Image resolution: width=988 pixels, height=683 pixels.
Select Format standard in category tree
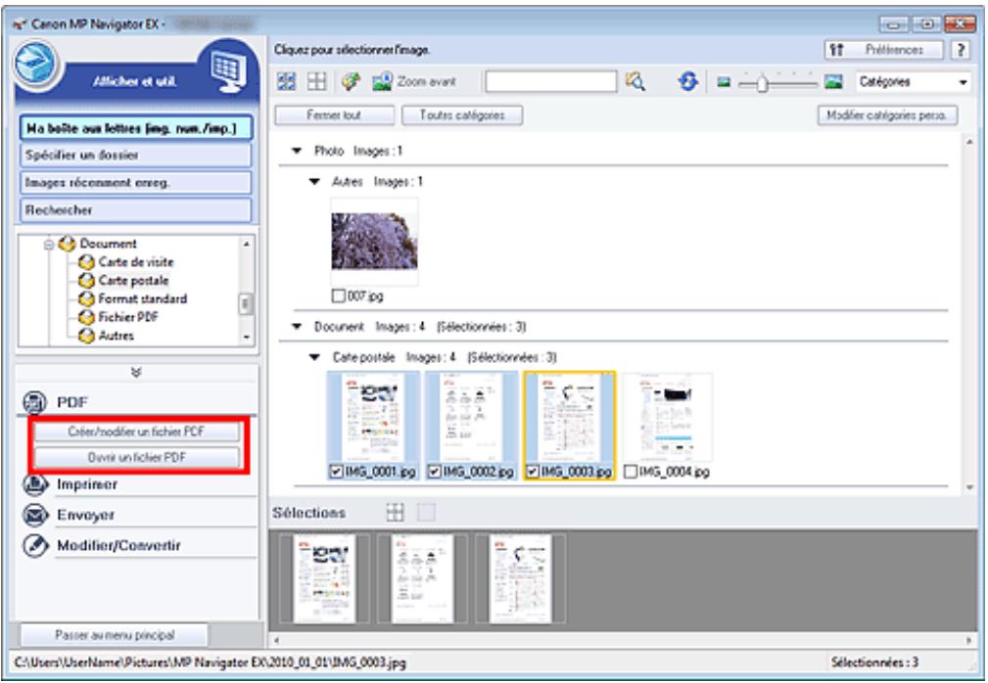coord(142,299)
